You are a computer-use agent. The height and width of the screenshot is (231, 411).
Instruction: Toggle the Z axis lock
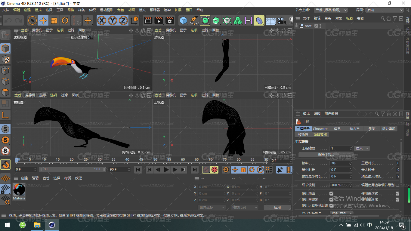(x=123, y=20)
